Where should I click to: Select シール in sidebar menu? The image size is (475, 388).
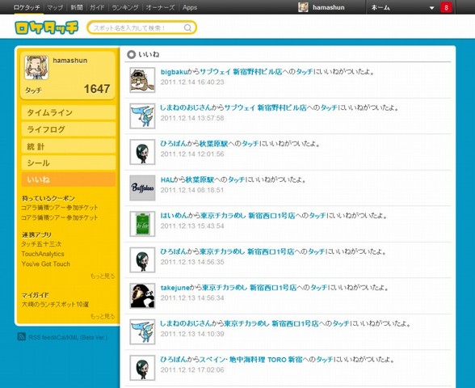tap(69, 163)
